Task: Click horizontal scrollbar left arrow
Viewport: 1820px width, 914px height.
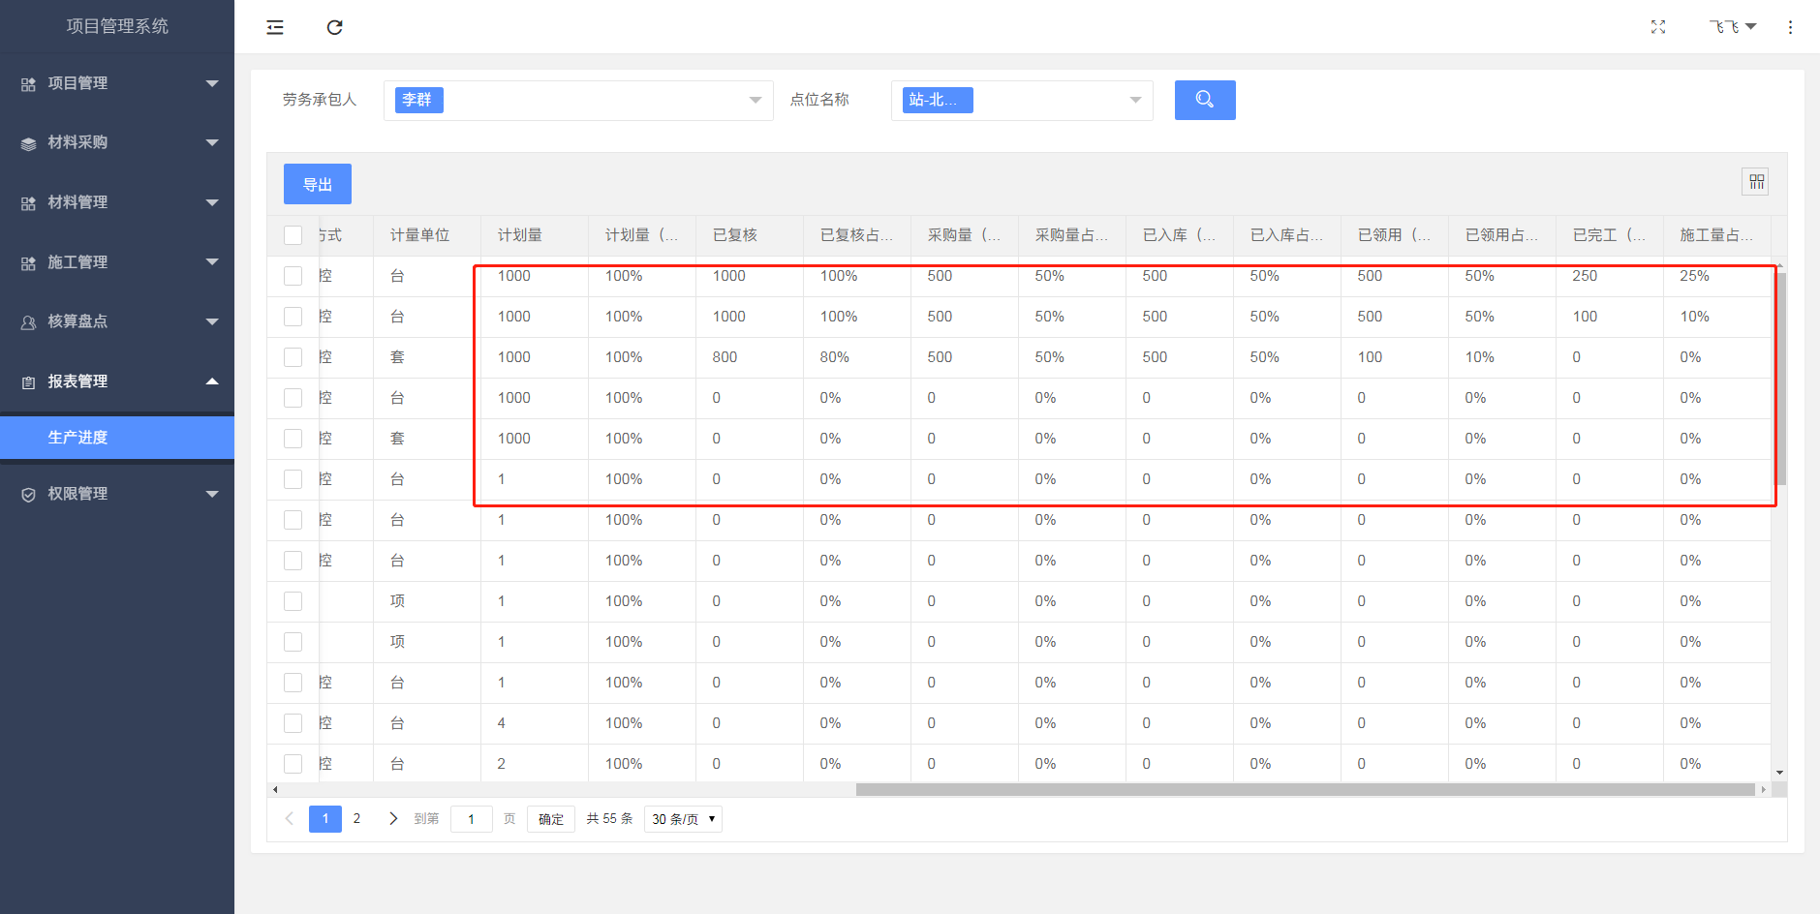Action: 275,790
